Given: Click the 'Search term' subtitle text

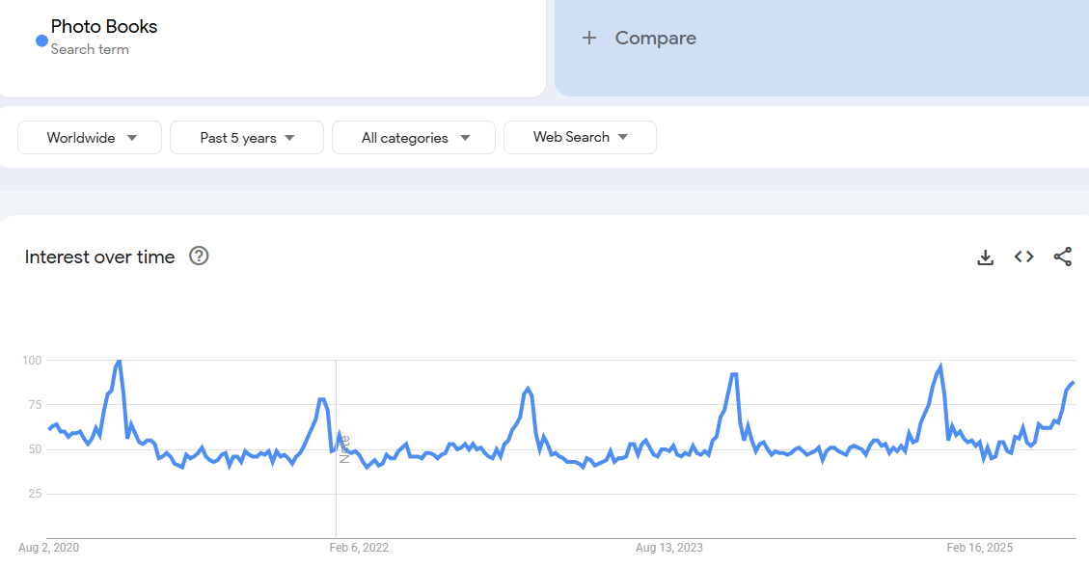Looking at the screenshot, I should pos(90,49).
